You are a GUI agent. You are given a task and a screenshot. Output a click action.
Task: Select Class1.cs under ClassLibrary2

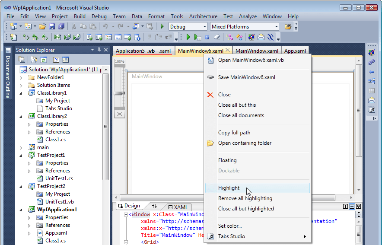coord(55,140)
